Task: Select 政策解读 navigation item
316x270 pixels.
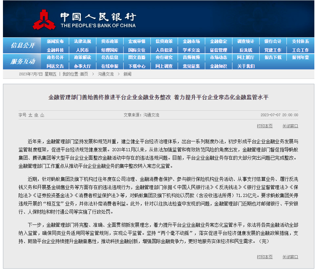Action: tap(82, 57)
